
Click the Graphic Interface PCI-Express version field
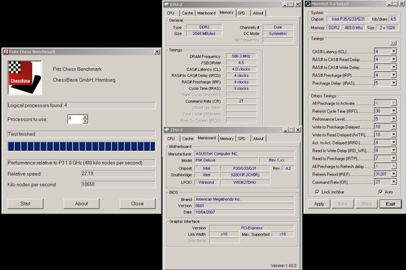coord(251,228)
